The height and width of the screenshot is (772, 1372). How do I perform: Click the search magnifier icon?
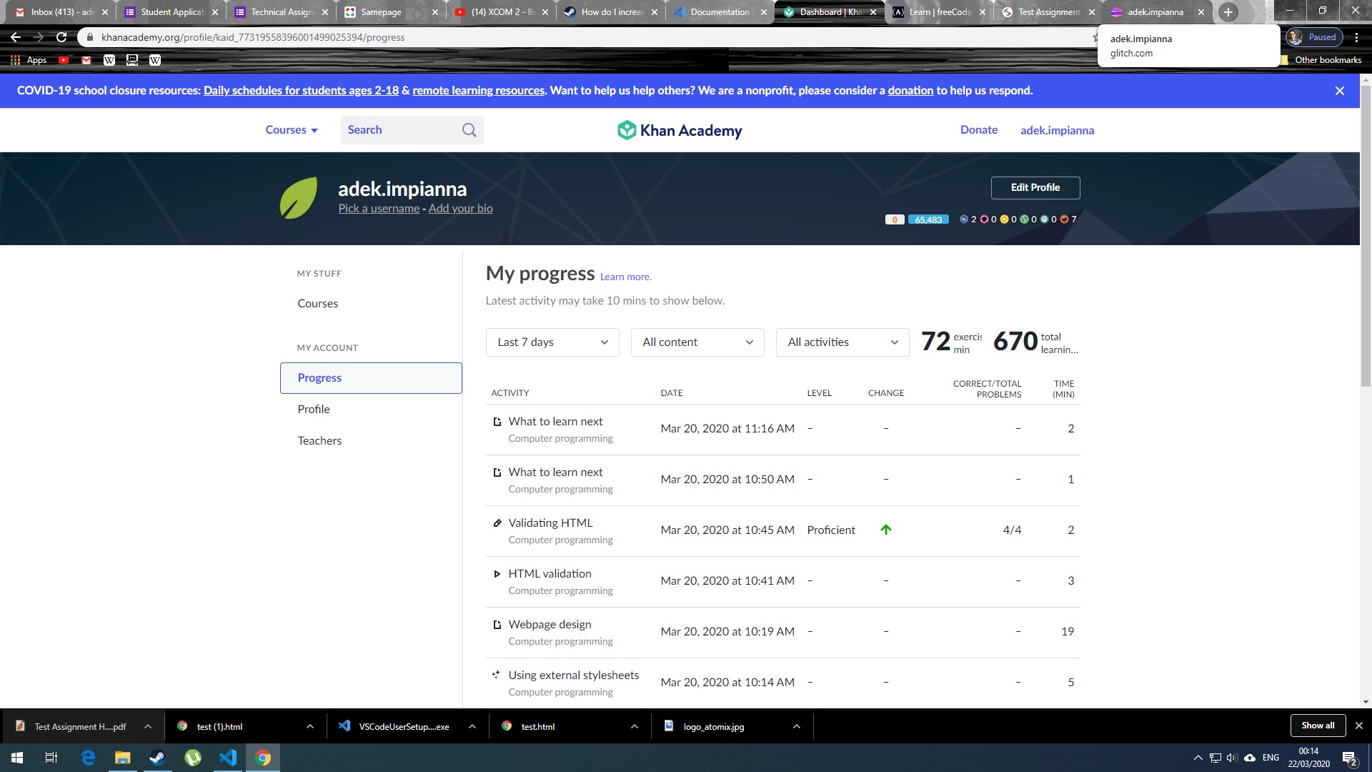point(469,130)
